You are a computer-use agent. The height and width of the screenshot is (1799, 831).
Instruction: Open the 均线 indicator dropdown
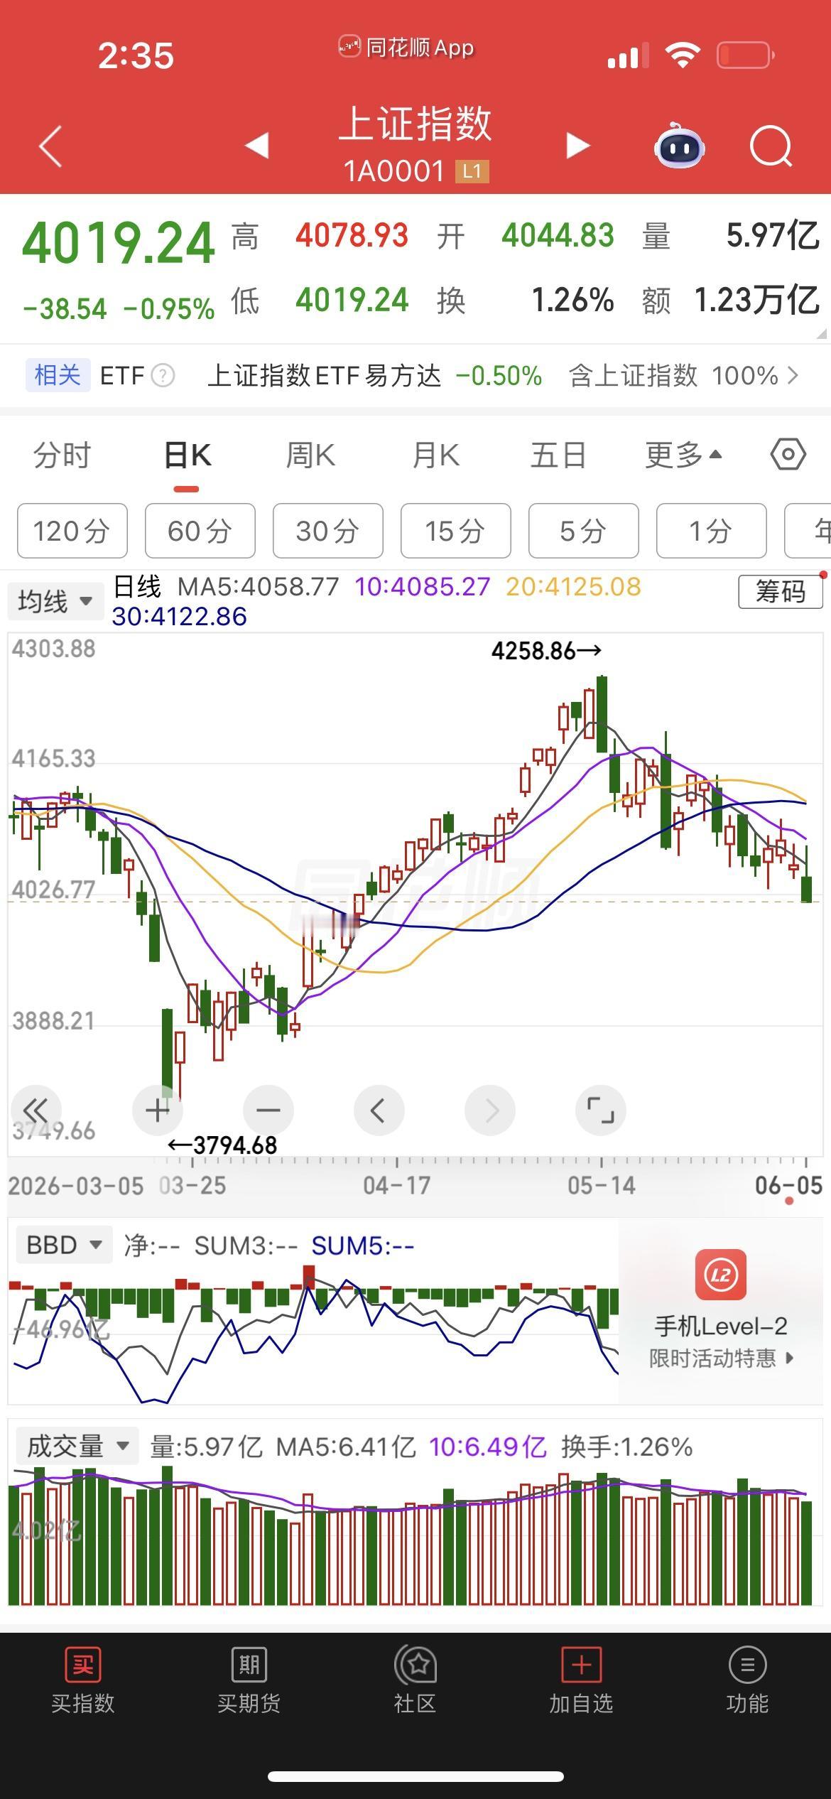click(55, 601)
